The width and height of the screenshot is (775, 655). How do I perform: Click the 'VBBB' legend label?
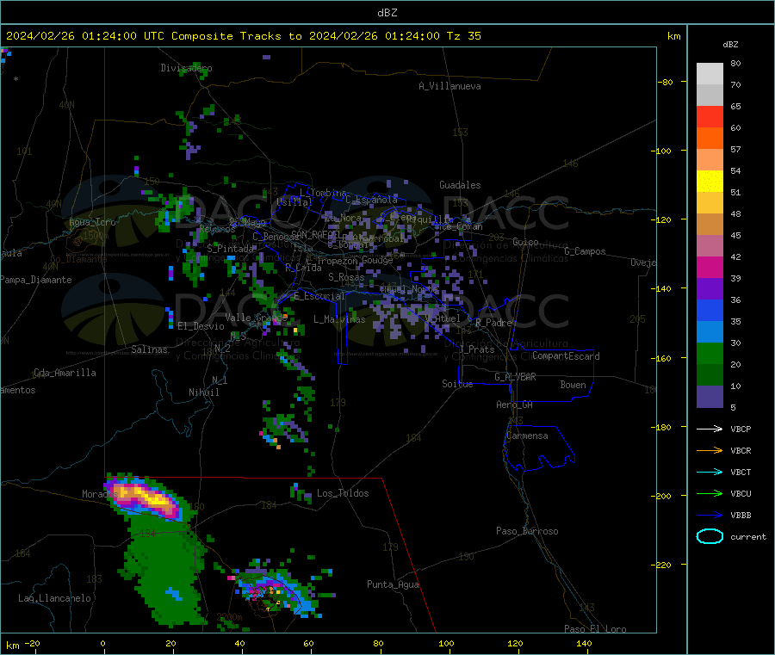[x=741, y=516]
